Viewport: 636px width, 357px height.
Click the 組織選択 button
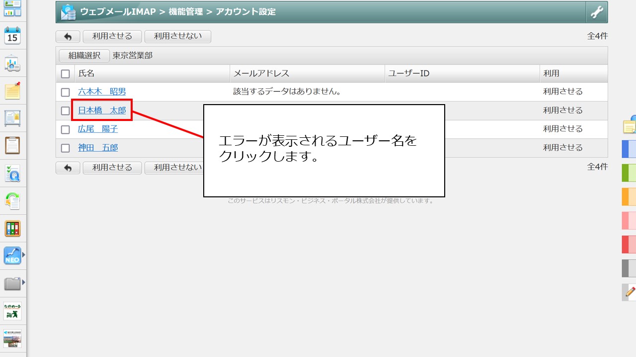tap(84, 56)
